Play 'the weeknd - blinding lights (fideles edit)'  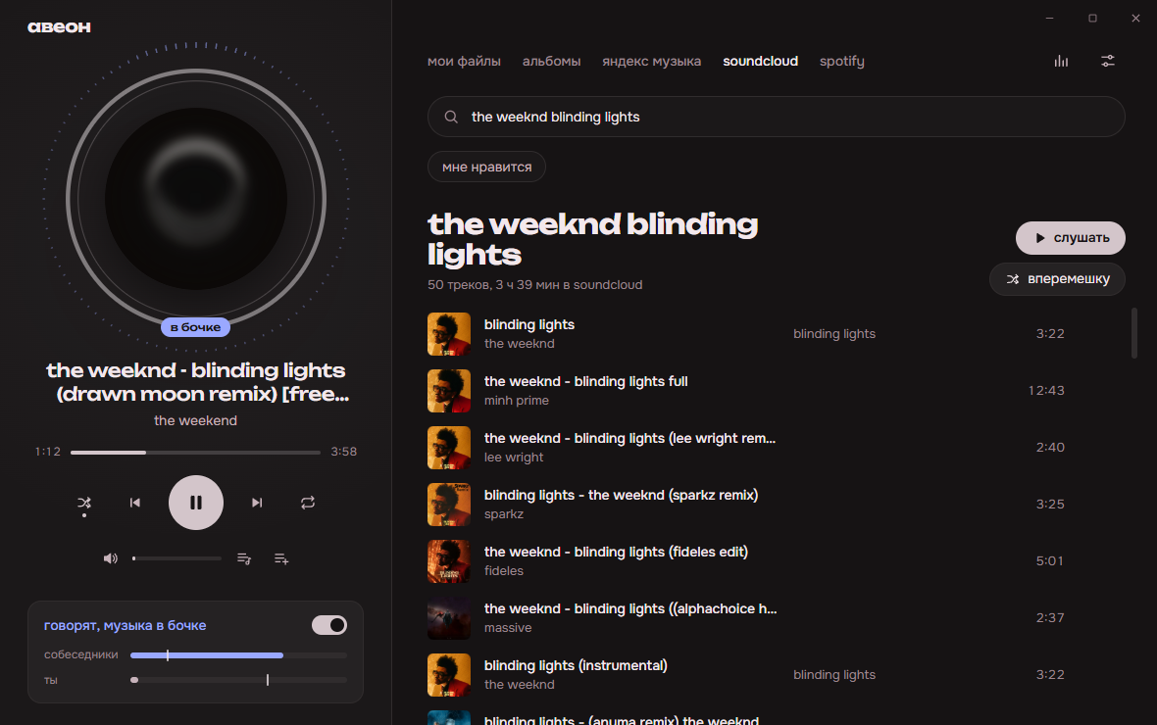tap(616, 552)
